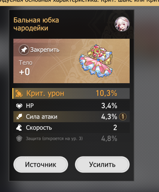159x192 pixels.
Task: Click the Сила атаки sword icon
Action: pyautogui.click(x=19, y=117)
